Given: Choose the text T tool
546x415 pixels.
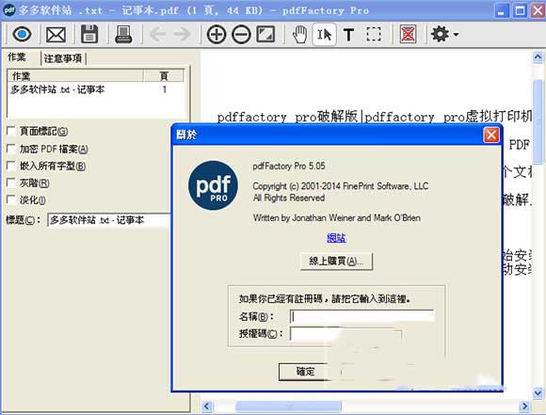Looking at the screenshot, I should [x=348, y=35].
